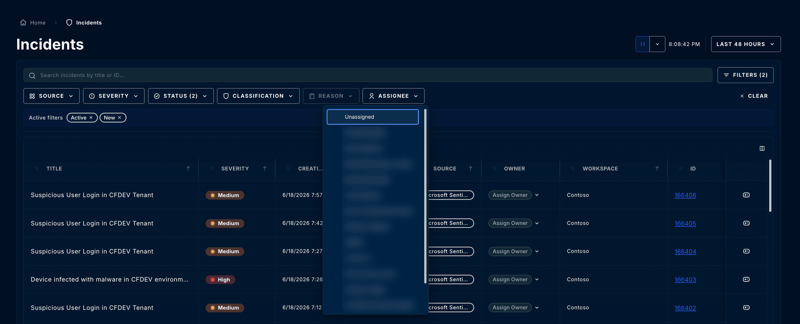Click the row action icon for incident 166403
Screen dimensions: 800x324
746,279
